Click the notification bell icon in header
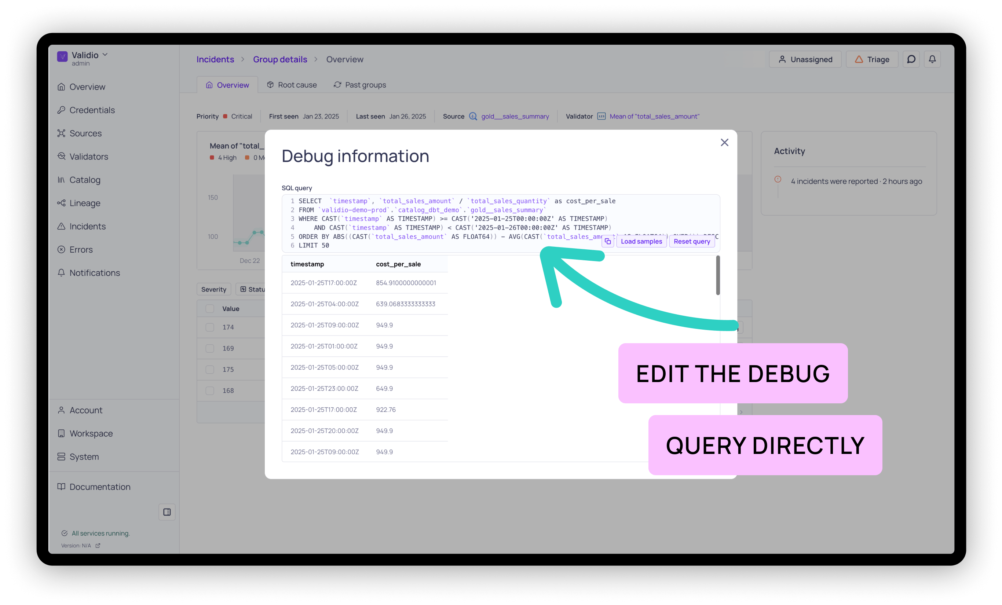This screenshot has height=605, width=1002. point(932,59)
